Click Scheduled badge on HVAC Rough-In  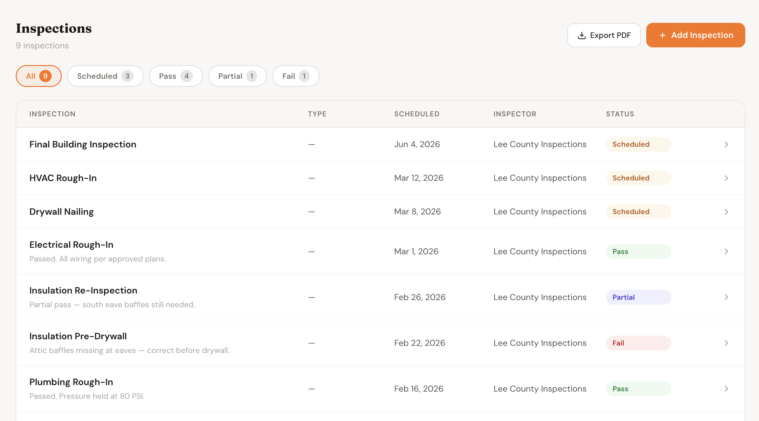pyautogui.click(x=638, y=178)
